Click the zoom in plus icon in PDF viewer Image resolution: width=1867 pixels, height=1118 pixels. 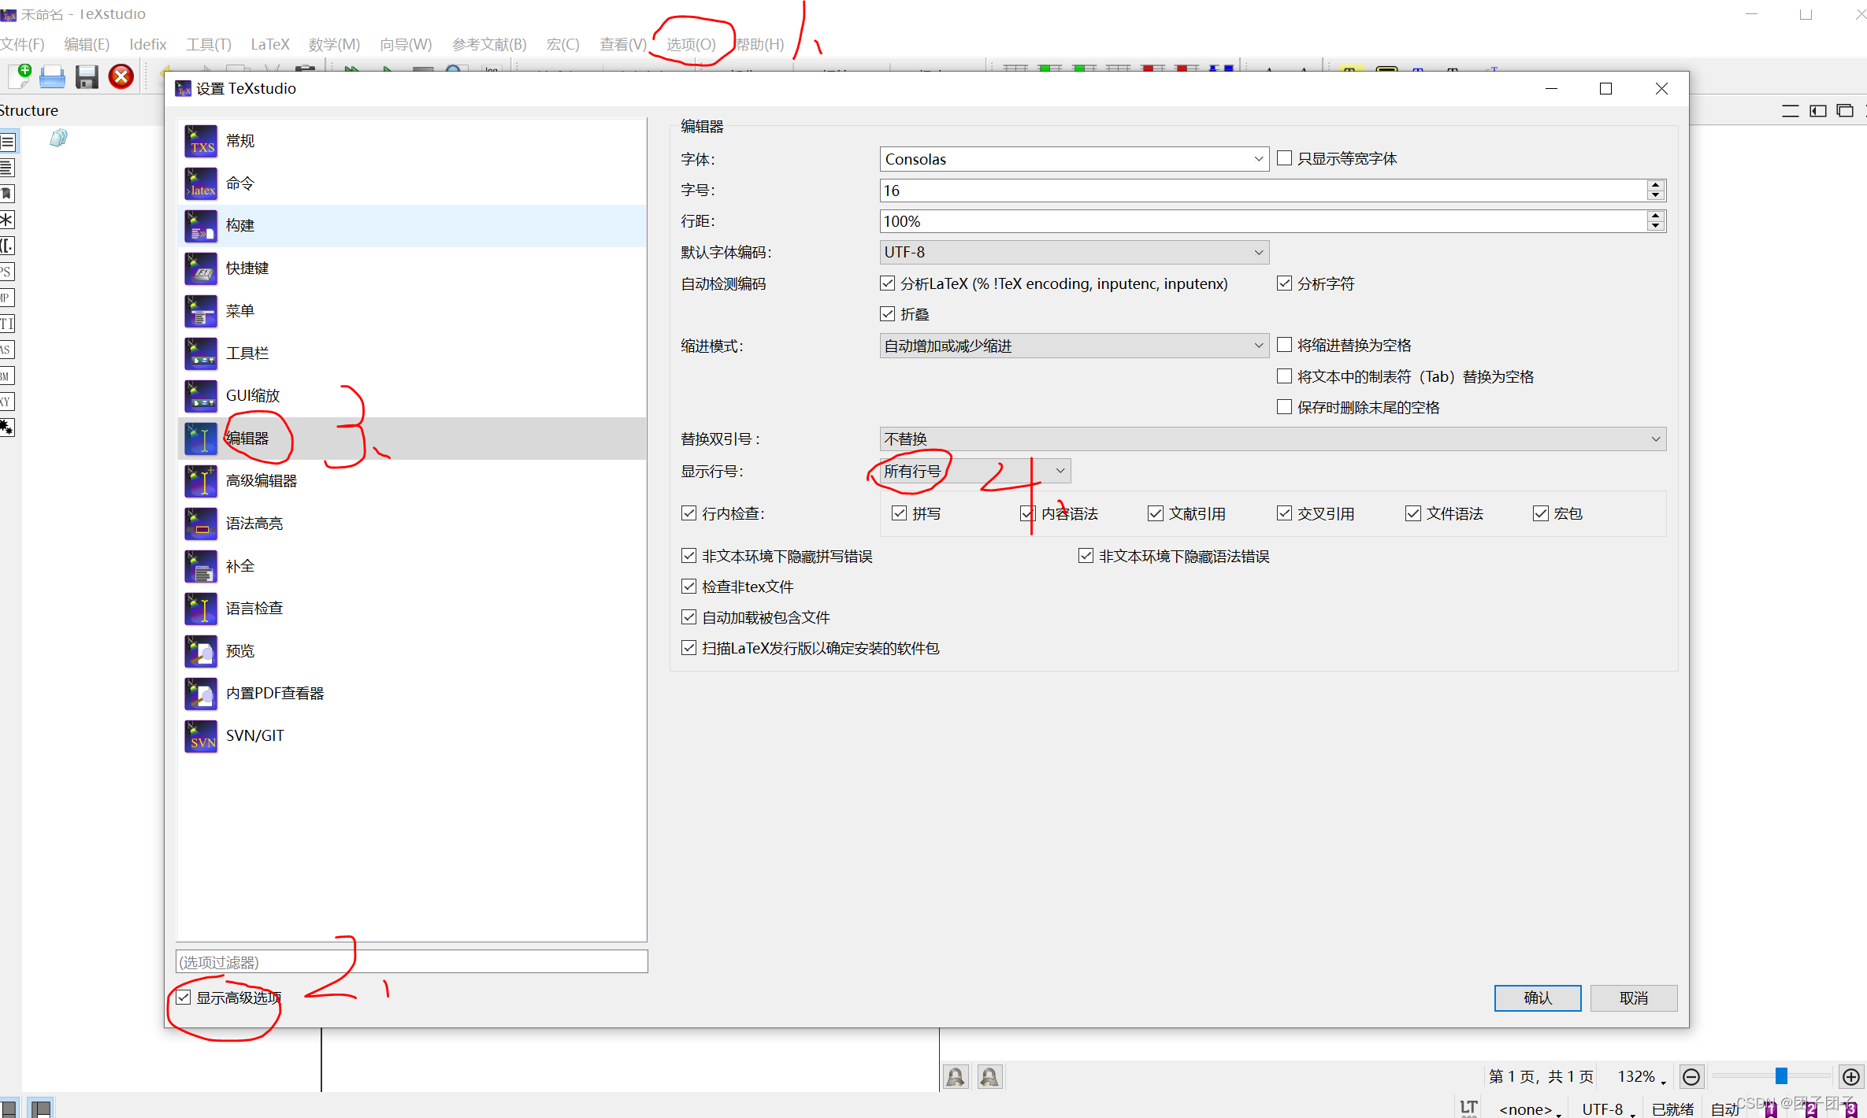1850,1076
